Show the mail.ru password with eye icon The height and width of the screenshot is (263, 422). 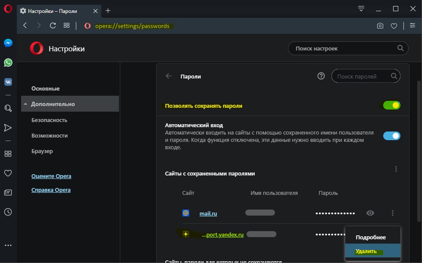370,213
